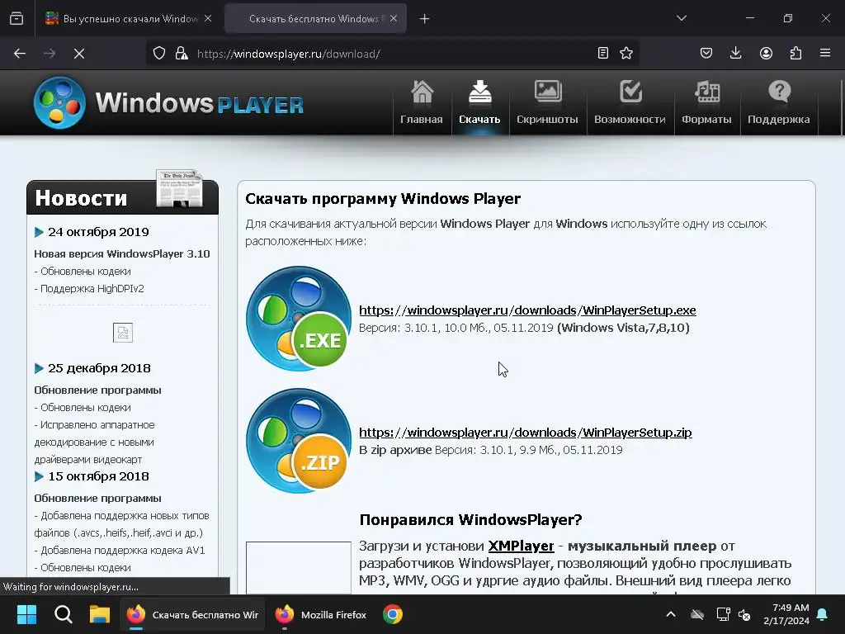Open the clock showing 7:49 AM

pyautogui.click(x=786, y=614)
